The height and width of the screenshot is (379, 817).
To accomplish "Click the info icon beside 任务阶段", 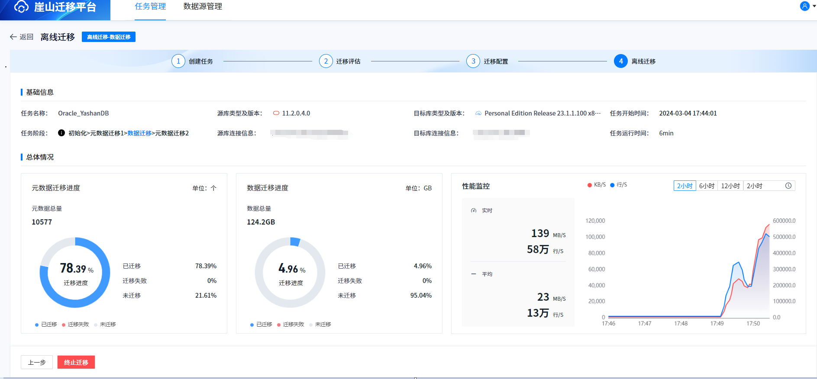I will click(61, 133).
